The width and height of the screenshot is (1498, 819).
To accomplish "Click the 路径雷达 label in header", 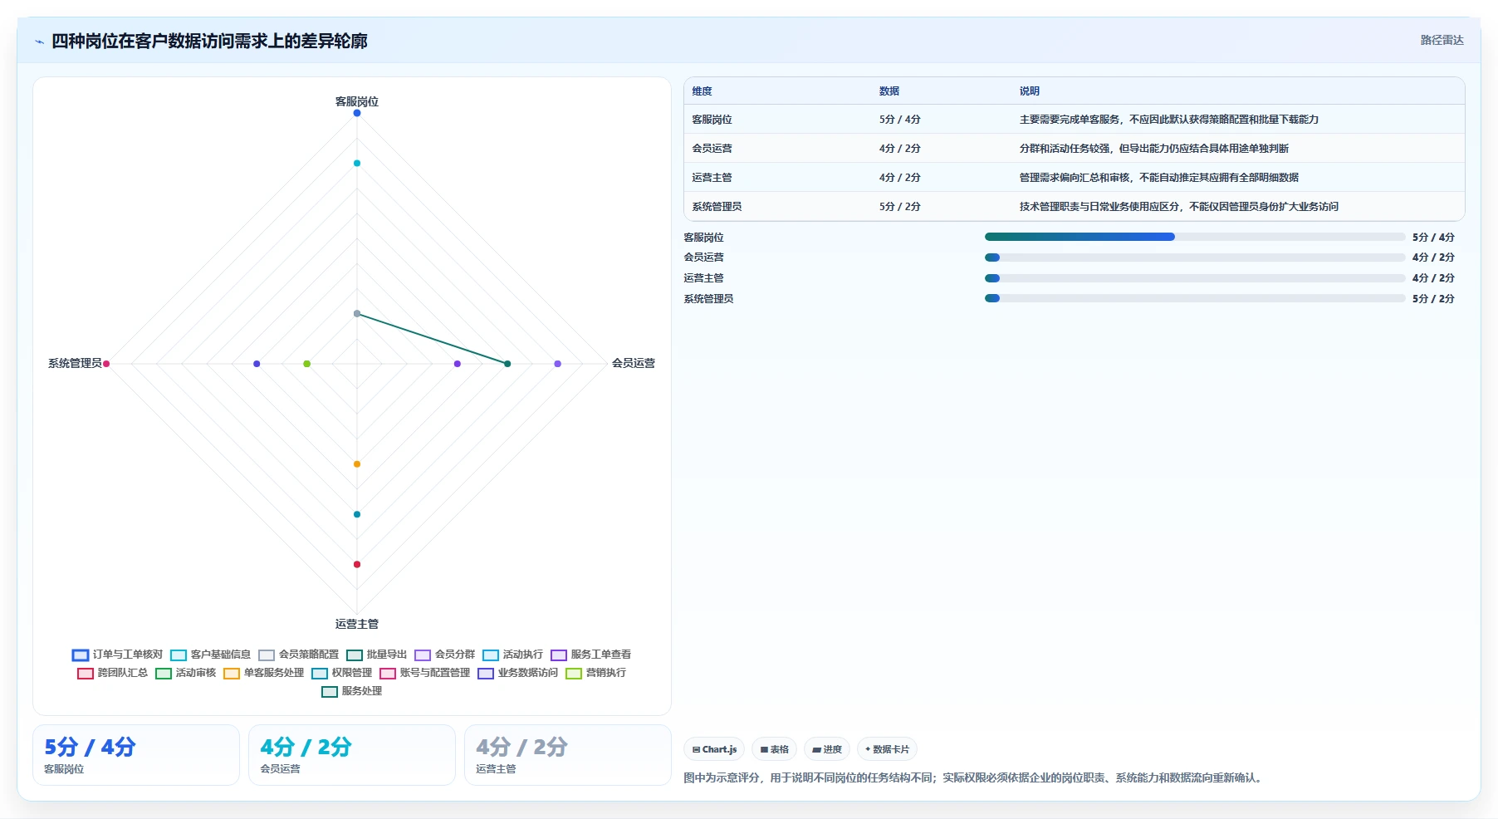I will 1442,40.
